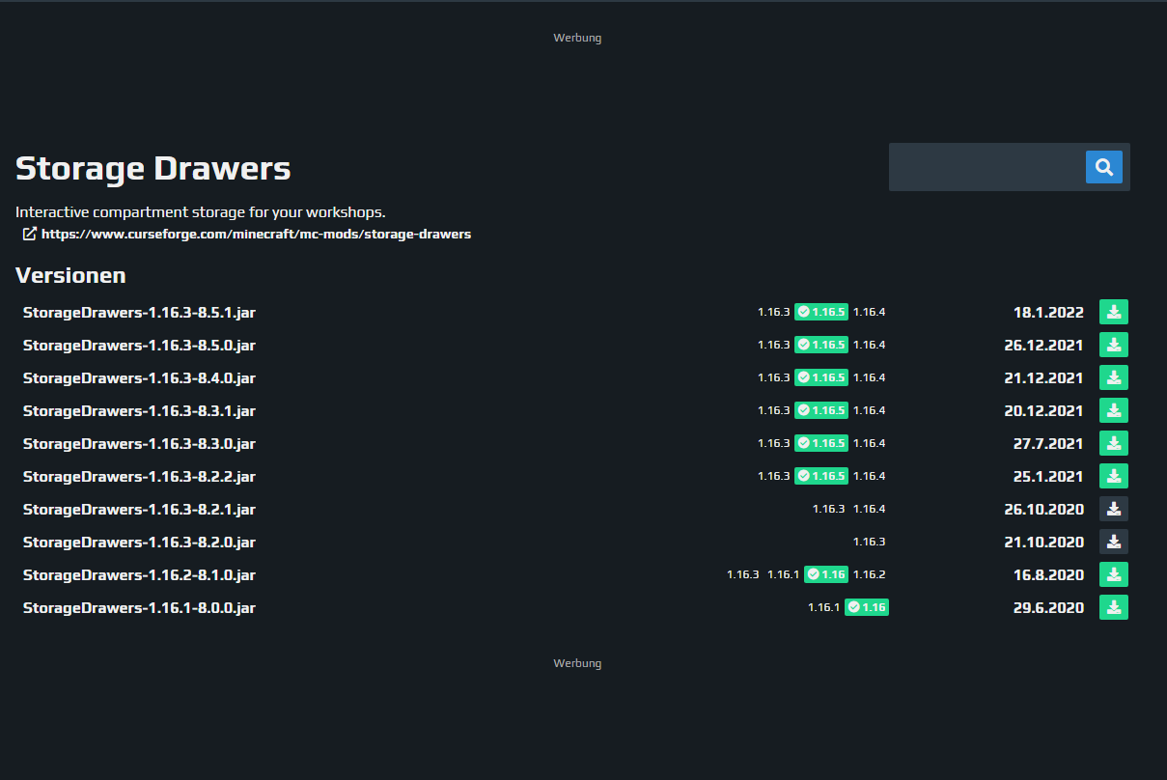
Task: Download StorageDrawers-1.16.3-8.2.2.jar
Action: pyautogui.click(x=1114, y=476)
